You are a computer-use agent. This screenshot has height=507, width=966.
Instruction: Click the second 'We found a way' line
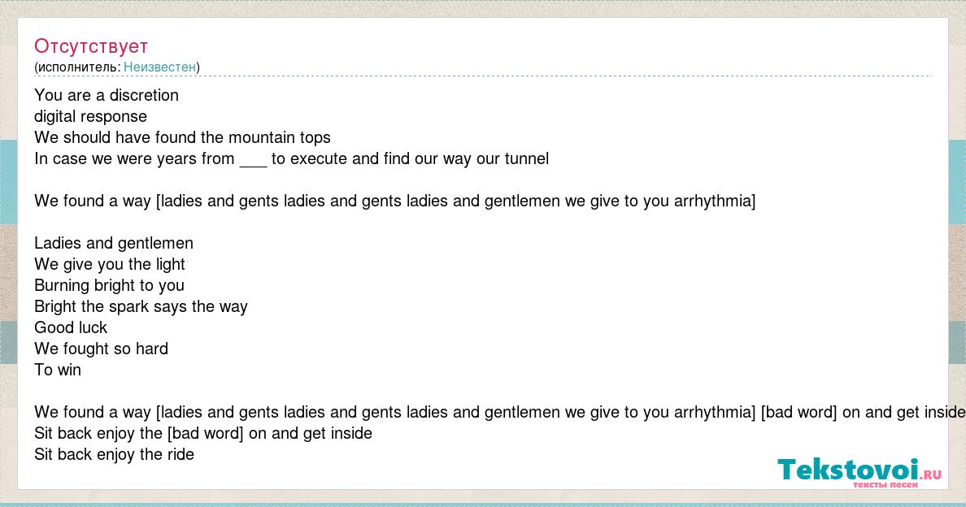(499, 412)
